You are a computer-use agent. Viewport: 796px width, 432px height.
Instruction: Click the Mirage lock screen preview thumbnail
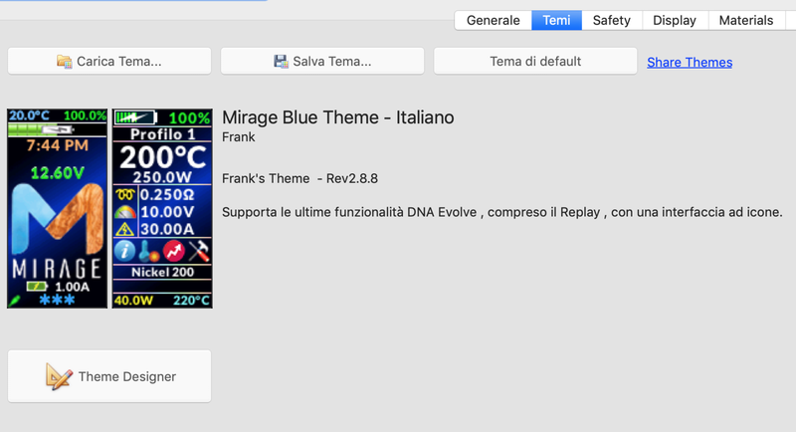tap(58, 208)
